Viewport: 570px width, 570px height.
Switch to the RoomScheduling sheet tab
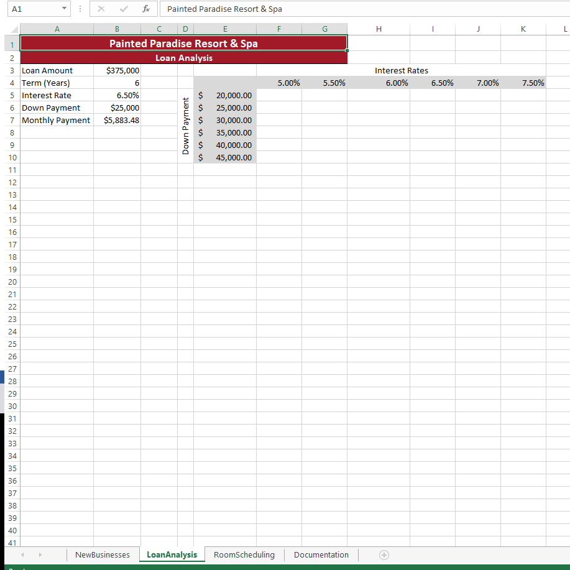coord(244,554)
